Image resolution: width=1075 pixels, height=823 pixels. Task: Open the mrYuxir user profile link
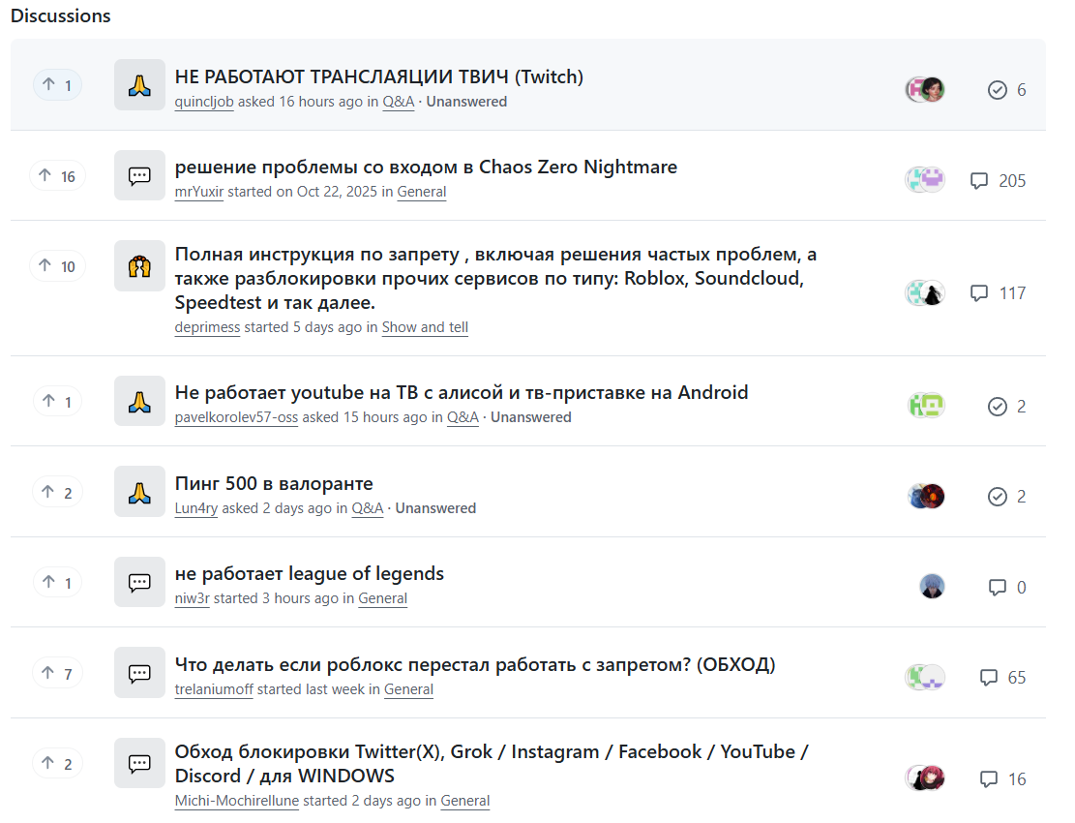tap(198, 192)
